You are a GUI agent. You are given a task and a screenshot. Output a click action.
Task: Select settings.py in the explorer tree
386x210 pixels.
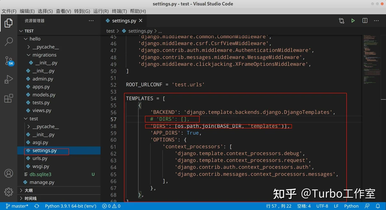click(x=59, y=151)
